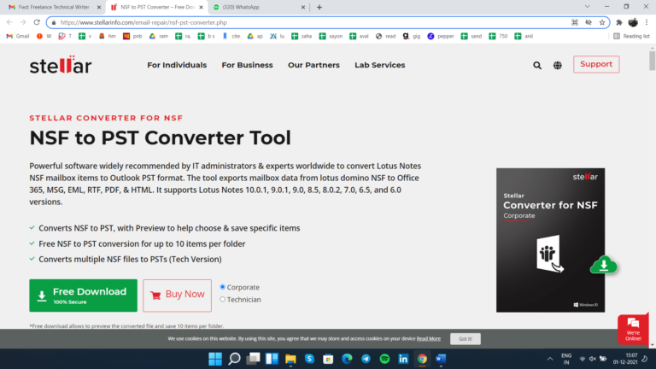Open the We're Online chat widget
Screen dimensions: 656x369
click(x=633, y=329)
